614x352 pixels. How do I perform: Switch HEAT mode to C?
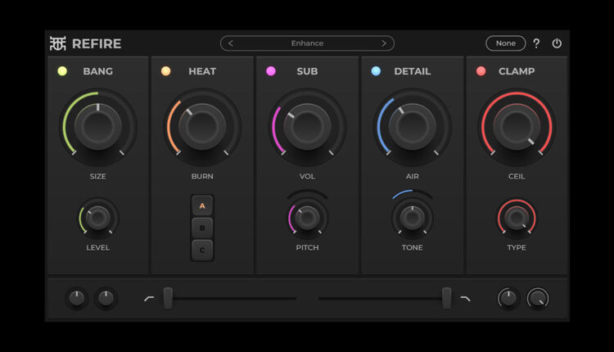[202, 250]
